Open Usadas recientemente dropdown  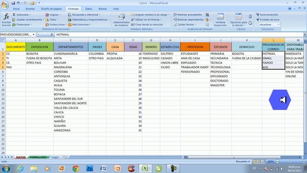(x=28, y=20)
